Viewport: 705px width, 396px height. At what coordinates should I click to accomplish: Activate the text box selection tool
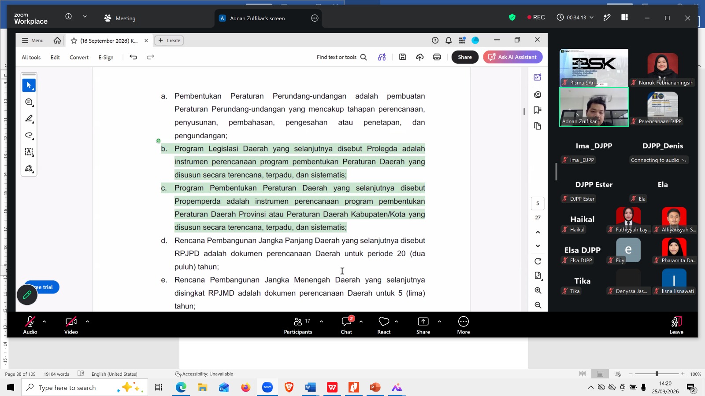29,152
